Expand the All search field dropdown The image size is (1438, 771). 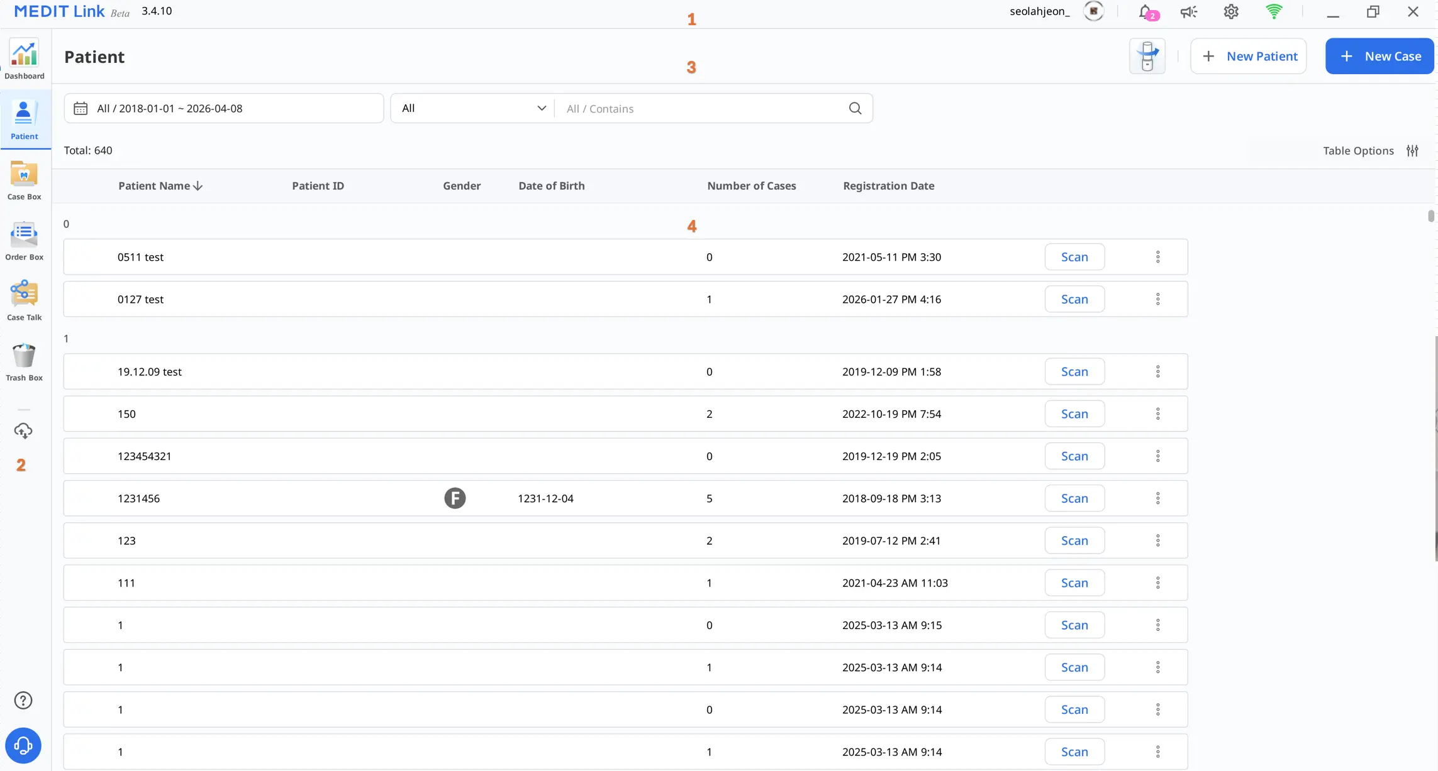tap(472, 108)
